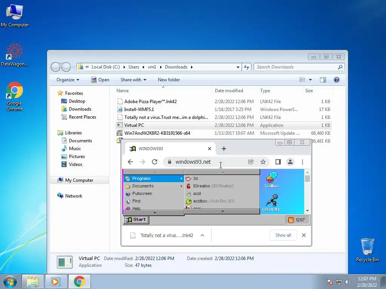
Task: Select Find in Windows93 start menu
Action: click(x=154, y=201)
